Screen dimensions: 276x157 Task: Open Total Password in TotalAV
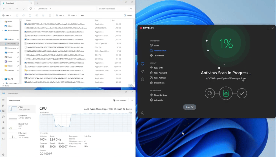[x=158, y=73]
